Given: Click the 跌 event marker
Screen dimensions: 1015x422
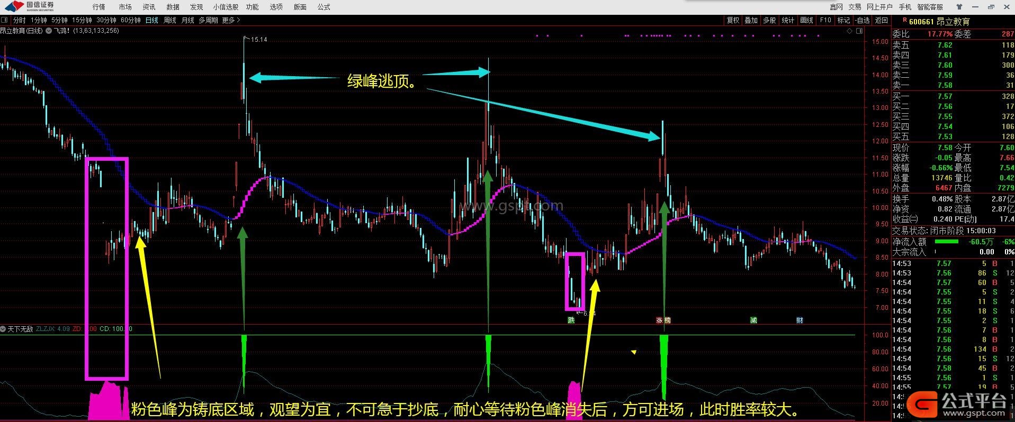Looking at the screenshot, I should [x=571, y=320].
